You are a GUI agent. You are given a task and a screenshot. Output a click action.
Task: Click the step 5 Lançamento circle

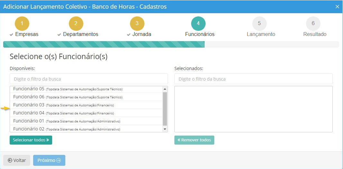(x=259, y=23)
